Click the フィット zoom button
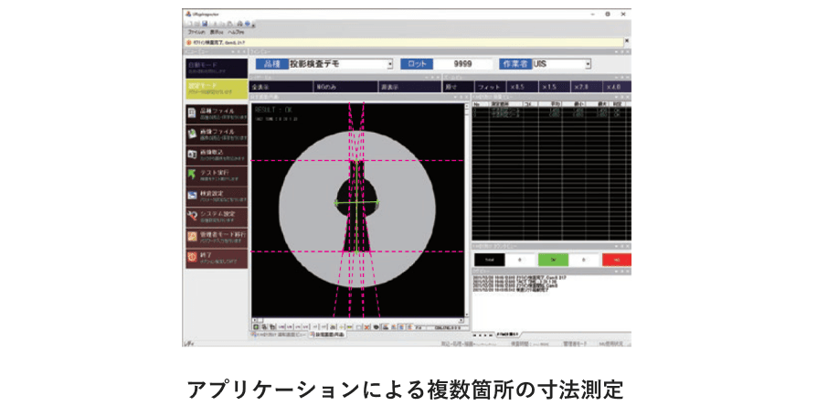 [x=491, y=87]
